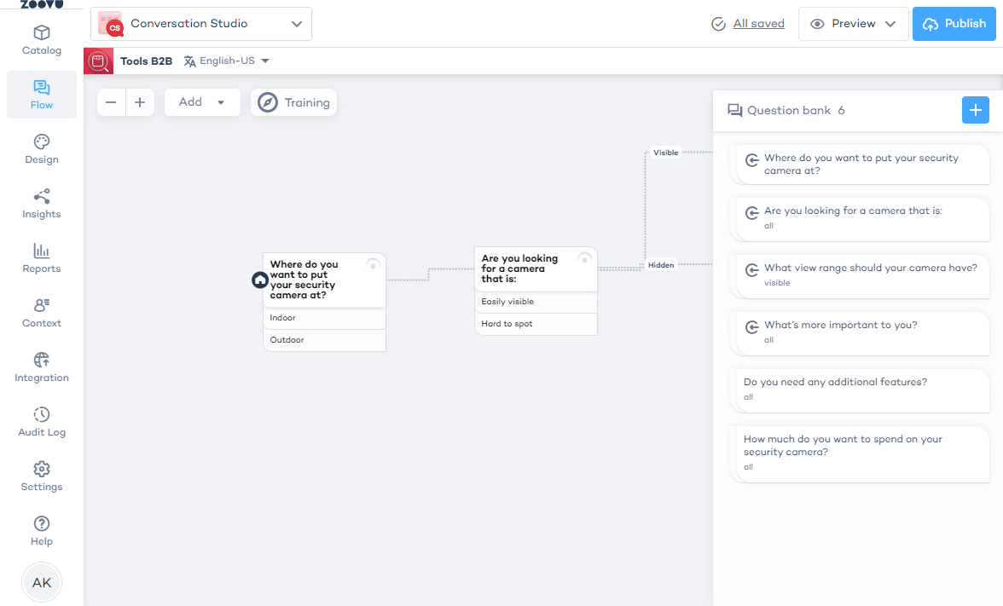Go to Insights in the sidebar
1003x606 pixels.
tap(41, 204)
